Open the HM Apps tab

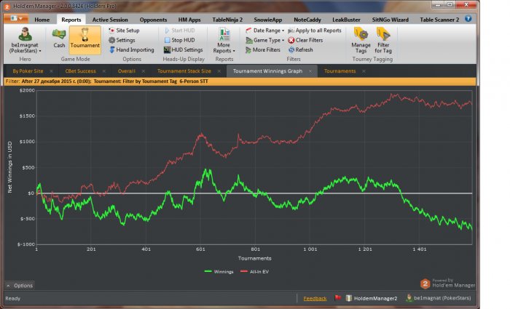pyautogui.click(x=189, y=20)
